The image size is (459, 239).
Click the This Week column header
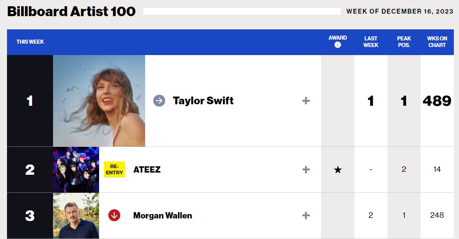point(30,42)
